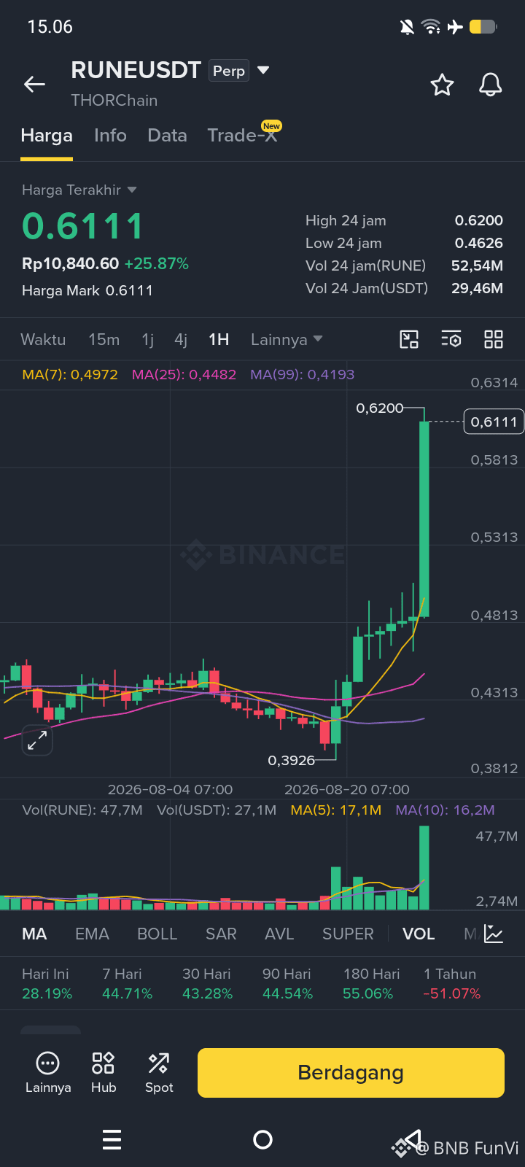Tap the Rp10,840.60 converted price
Image resolution: width=525 pixels, height=1167 pixels.
coord(70,264)
